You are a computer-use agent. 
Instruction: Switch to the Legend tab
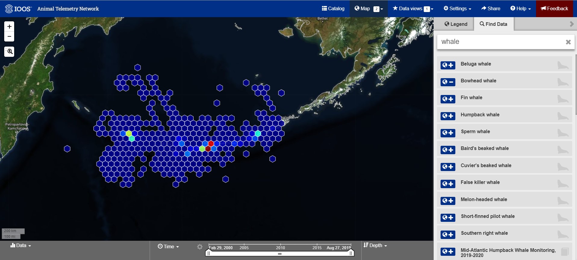(x=456, y=24)
